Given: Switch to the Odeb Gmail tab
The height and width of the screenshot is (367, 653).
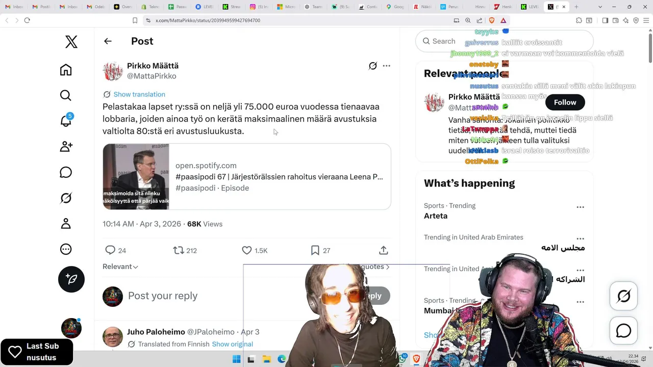Looking at the screenshot, I should tap(96, 7).
